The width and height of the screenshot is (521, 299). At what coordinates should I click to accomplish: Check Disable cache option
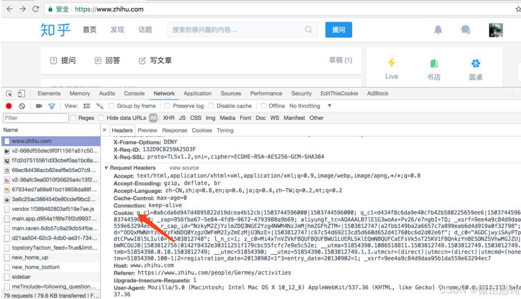coord(211,106)
